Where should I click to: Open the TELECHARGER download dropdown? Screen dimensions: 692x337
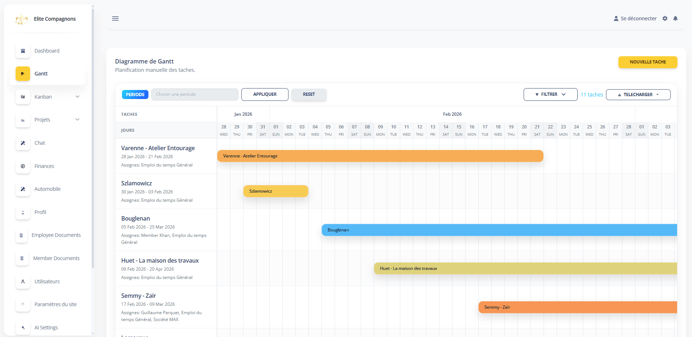pyautogui.click(x=638, y=94)
